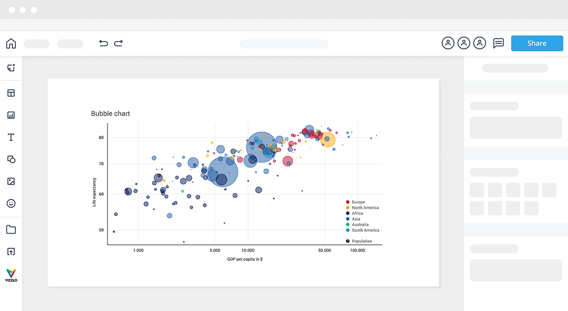Viewport: 568px width, 311px height.
Task: Open the image insert icon
Action: [x=11, y=181]
